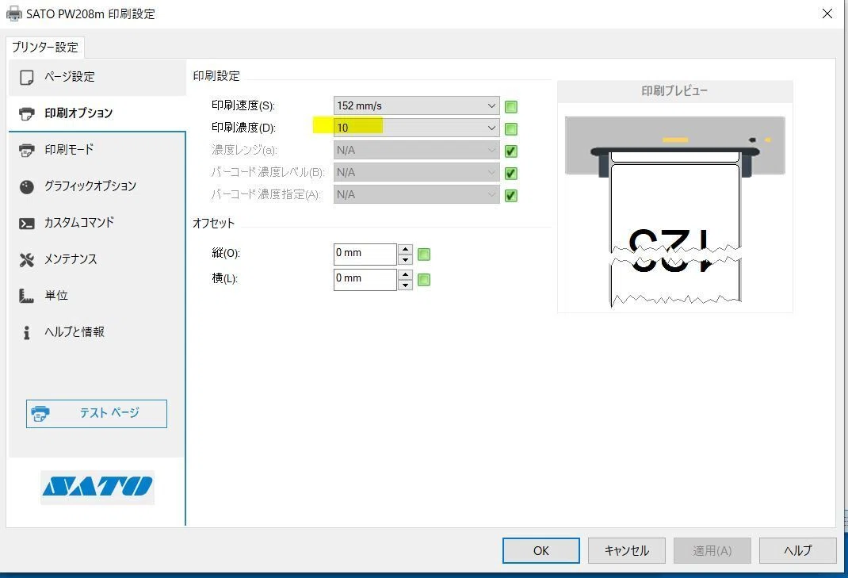This screenshot has width=848, height=578.
Task: Click into the 縦 offset field
Action: click(x=365, y=254)
